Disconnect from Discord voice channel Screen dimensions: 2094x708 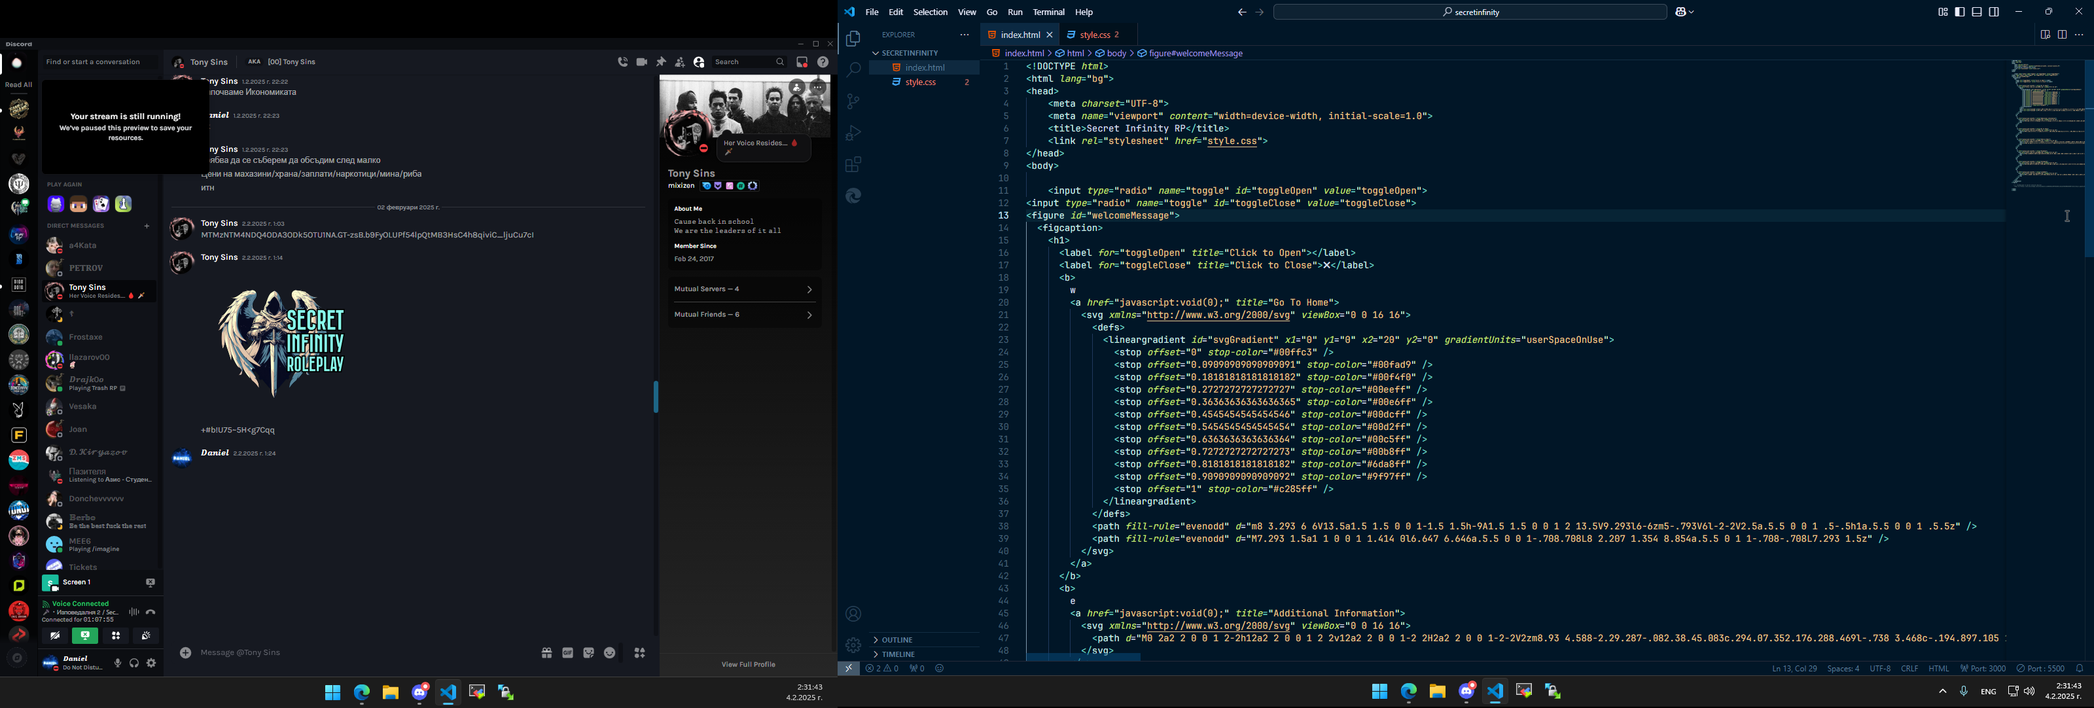151,612
